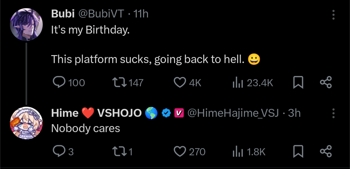Viewport: 350px width, 169px height.
Task: Like Hime's "Nobody cares" reply
Action: pyautogui.click(x=180, y=152)
